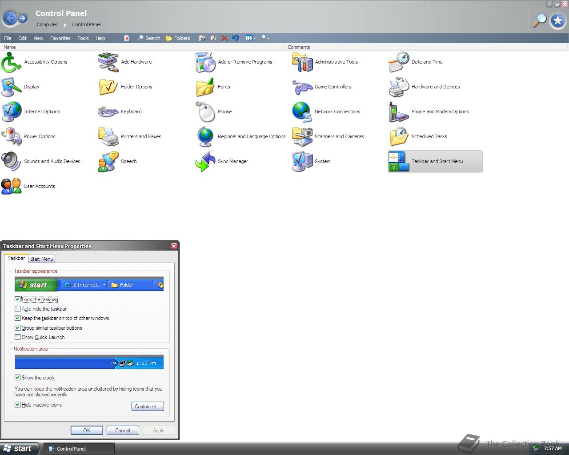
Task: Toggle Lock the taskbar checkbox
Action: (18, 299)
